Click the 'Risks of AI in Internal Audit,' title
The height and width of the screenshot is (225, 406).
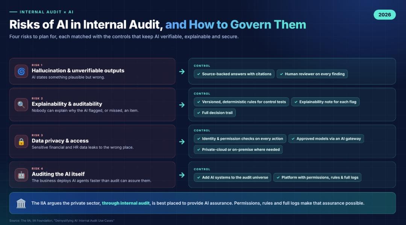pyautogui.click(x=86, y=24)
